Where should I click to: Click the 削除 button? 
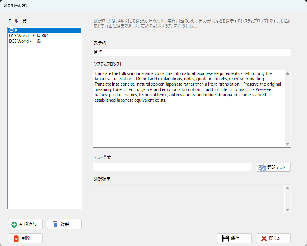point(25,238)
